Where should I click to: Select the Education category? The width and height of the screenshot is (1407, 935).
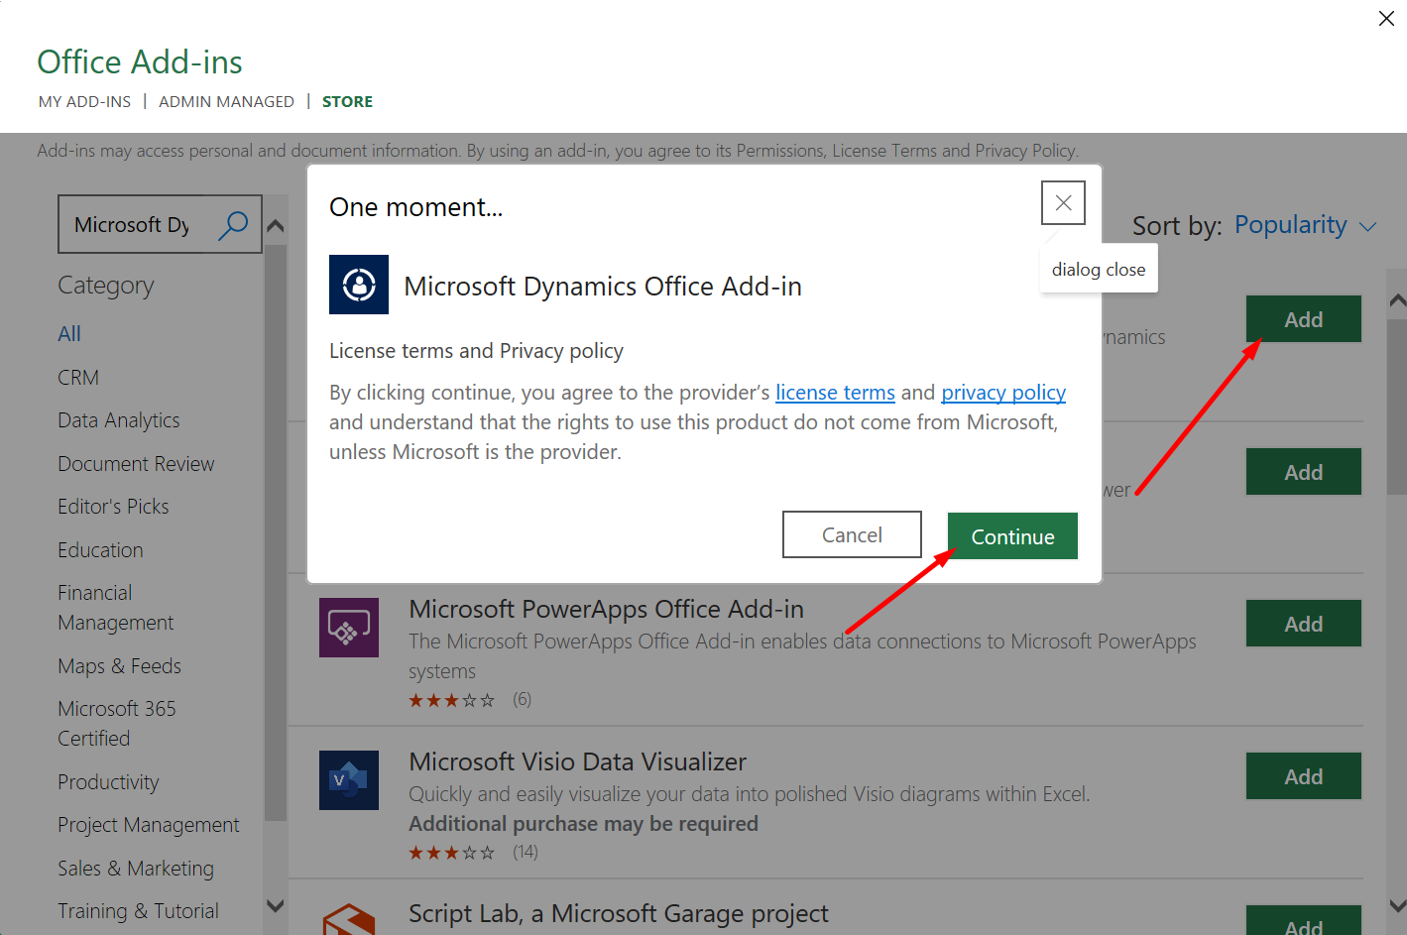click(100, 550)
